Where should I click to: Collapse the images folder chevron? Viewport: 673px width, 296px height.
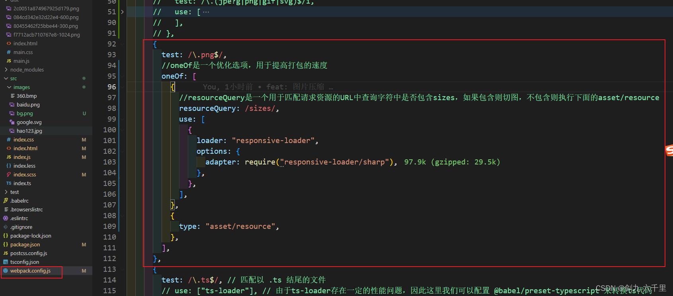coord(9,87)
